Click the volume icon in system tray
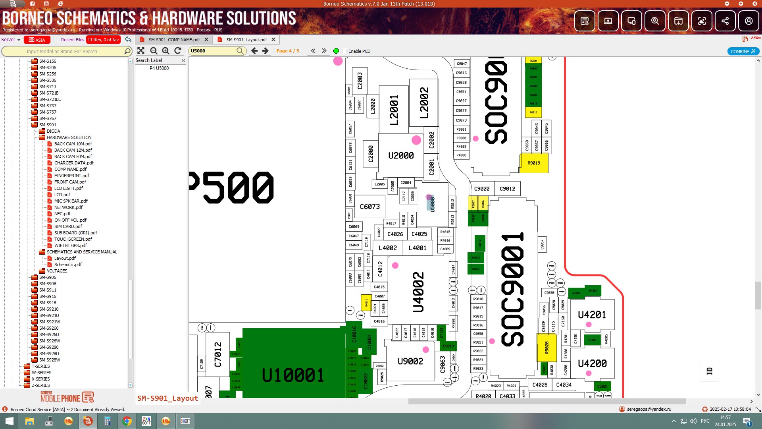The width and height of the screenshot is (762, 429). click(693, 421)
